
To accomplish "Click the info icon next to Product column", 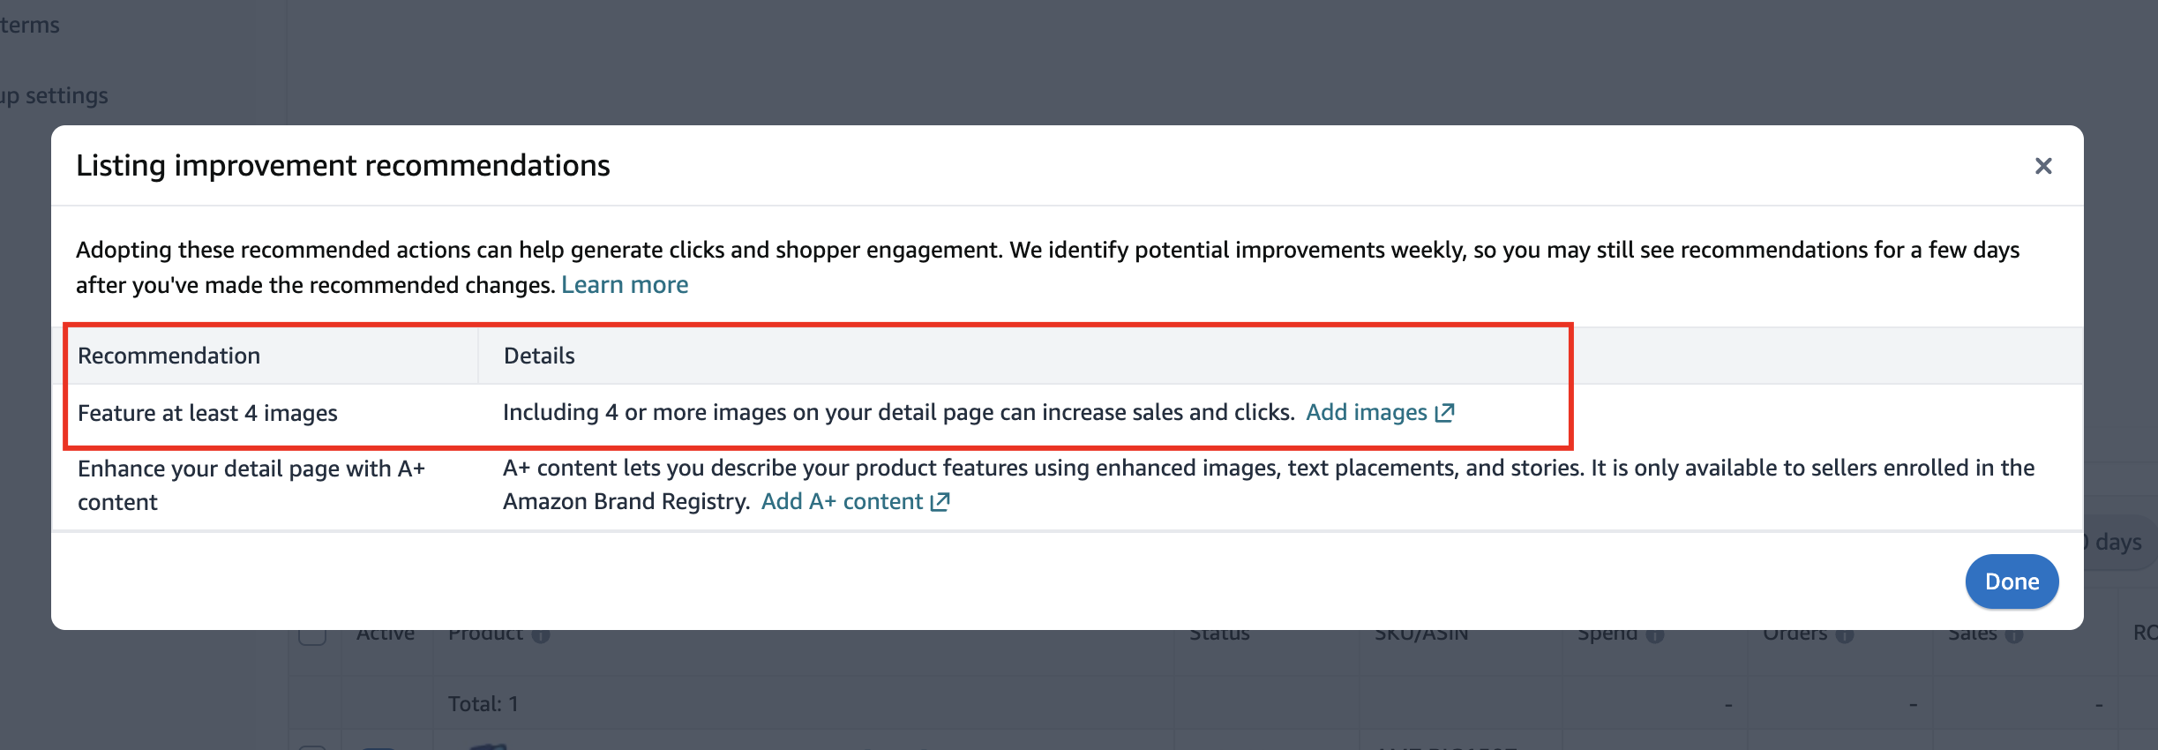I will [541, 635].
